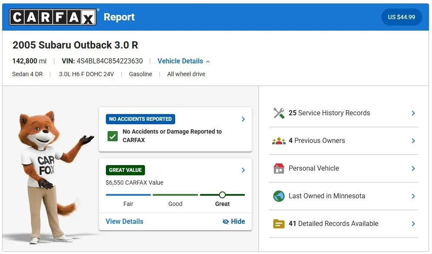
Task: Click No Accidents or Damage Reported text
Action: pyautogui.click(x=172, y=136)
